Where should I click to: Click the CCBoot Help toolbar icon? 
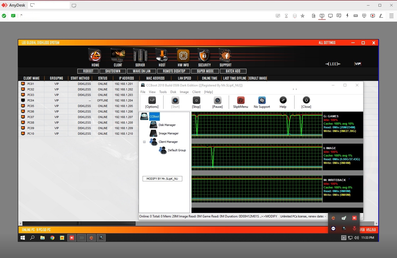tap(283, 100)
